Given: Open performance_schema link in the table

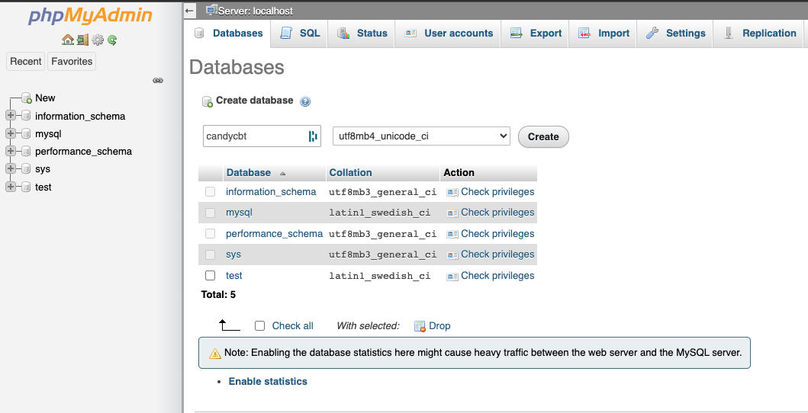Looking at the screenshot, I should coord(274,233).
